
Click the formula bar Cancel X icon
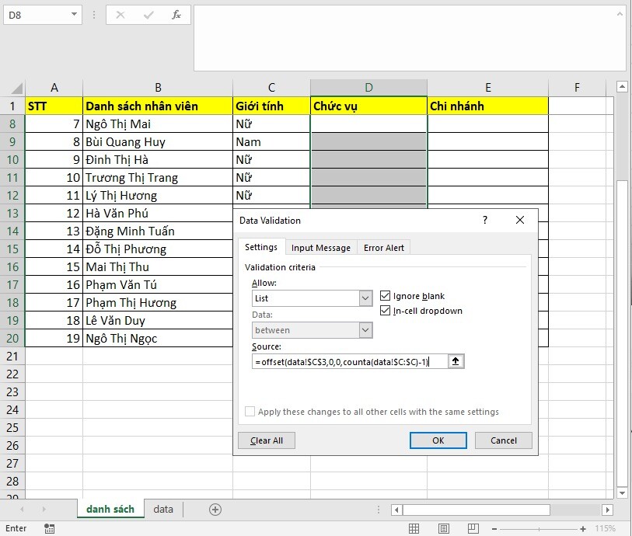[120, 15]
